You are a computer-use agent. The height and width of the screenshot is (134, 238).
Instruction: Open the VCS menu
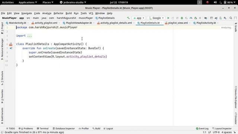click(x=91, y=13)
